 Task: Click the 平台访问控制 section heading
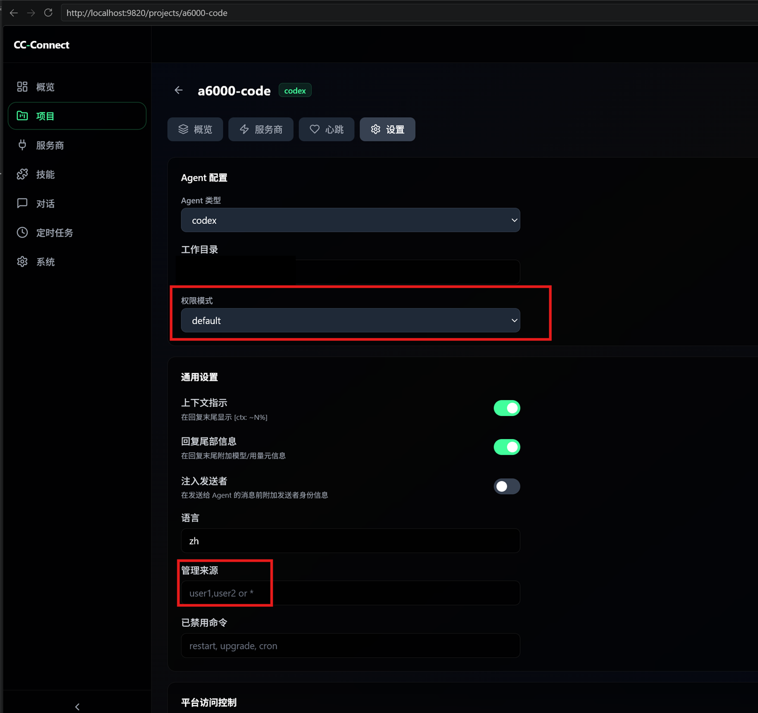(209, 702)
